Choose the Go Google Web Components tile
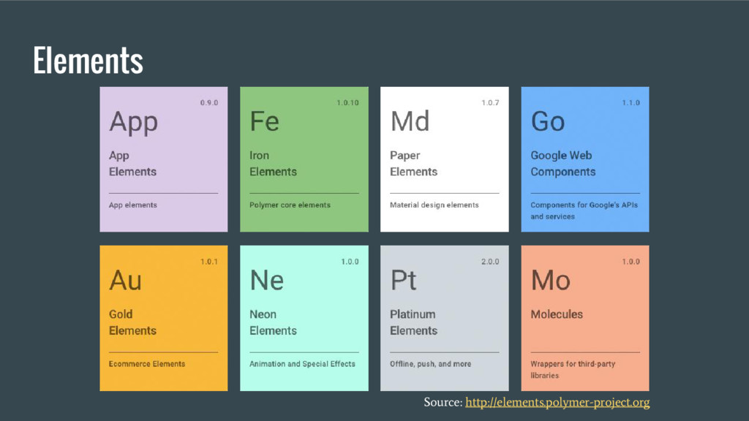 [x=584, y=159]
